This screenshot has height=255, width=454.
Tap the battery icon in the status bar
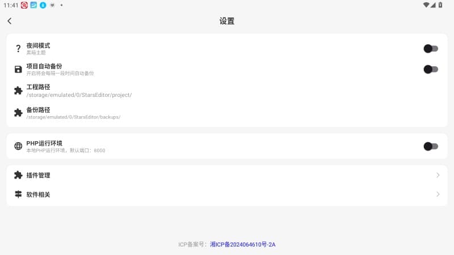[x=440, y=5]
